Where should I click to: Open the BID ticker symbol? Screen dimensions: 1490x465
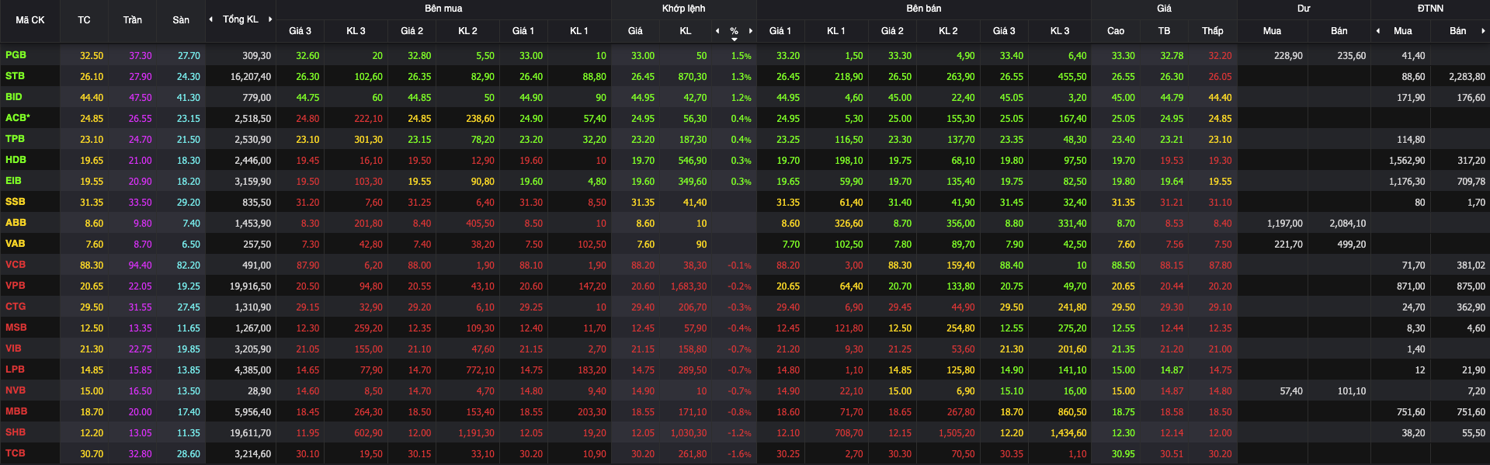point(14,97)
